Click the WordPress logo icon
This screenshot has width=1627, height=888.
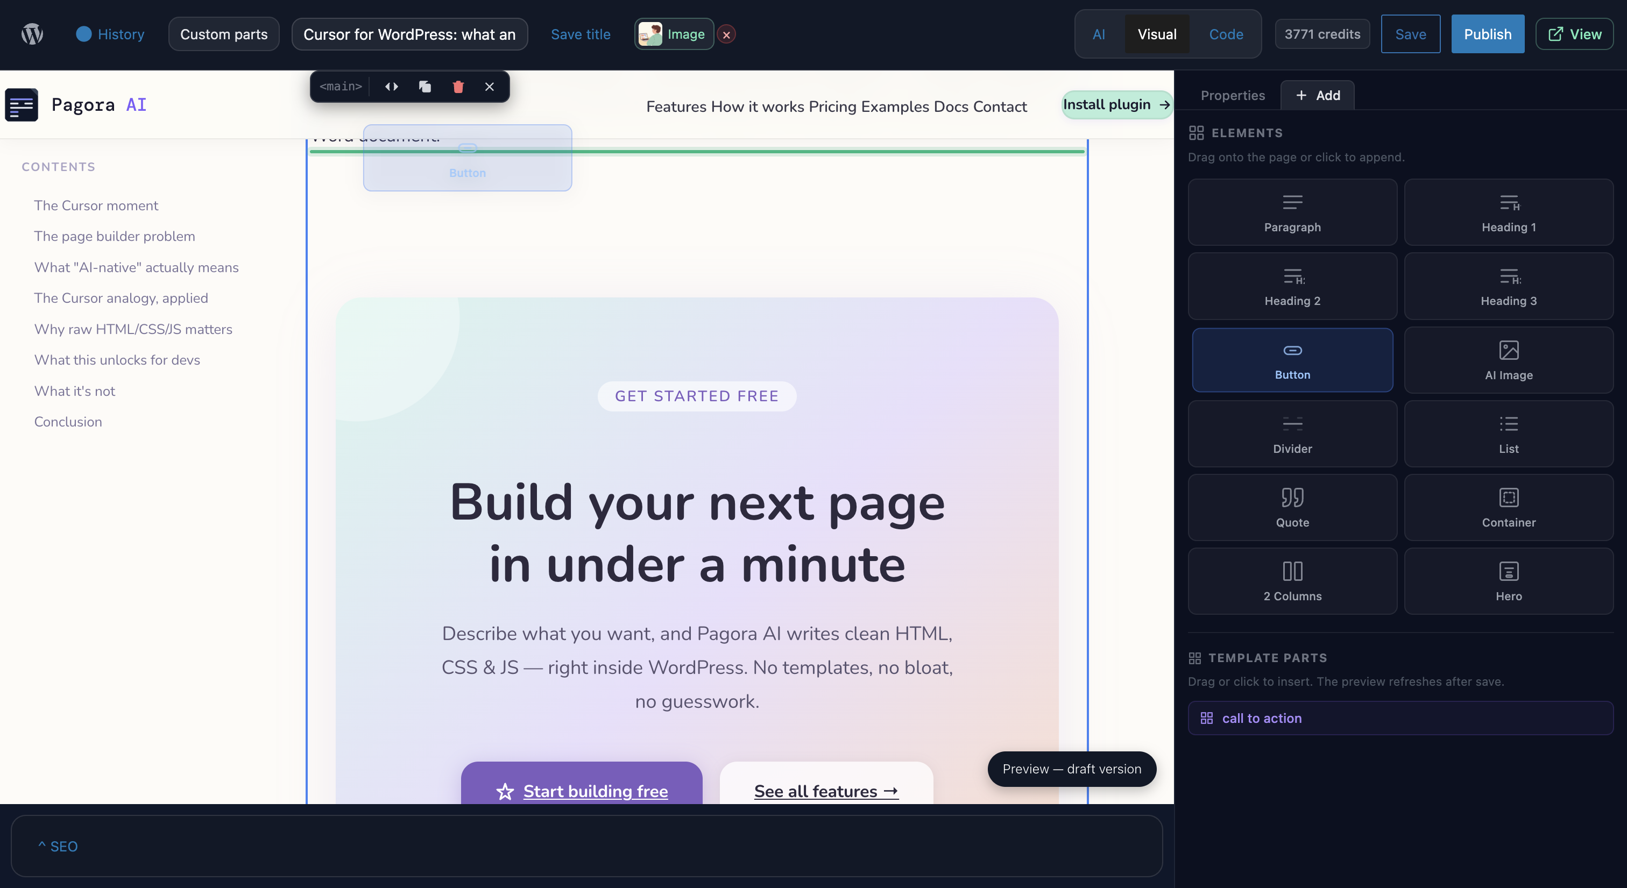coord(32,34)
